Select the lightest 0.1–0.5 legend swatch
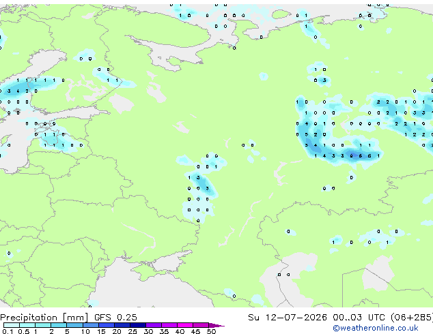The image size is (433, 334). (x=12, y=325)
